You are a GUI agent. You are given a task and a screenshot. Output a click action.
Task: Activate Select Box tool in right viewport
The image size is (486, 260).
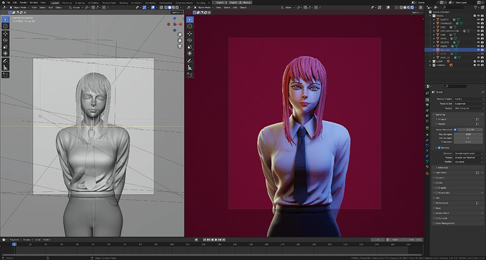[190, 20]
